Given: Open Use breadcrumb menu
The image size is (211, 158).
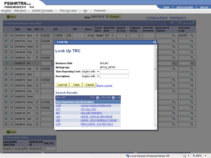Looking at the screenshot, I should [85, 11].
